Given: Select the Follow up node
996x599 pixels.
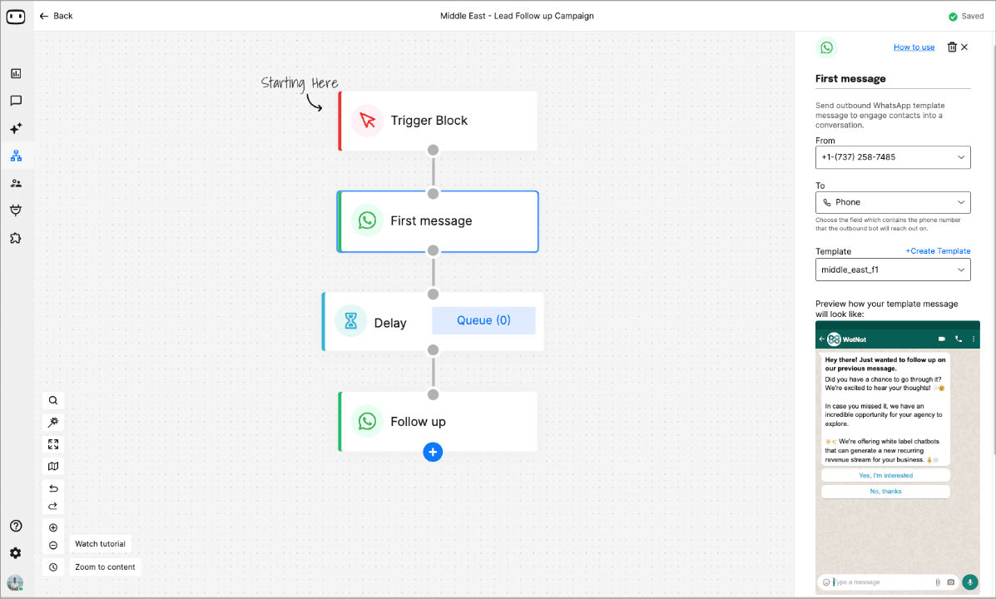Looking at the screenshot, I should pos(438,422).
